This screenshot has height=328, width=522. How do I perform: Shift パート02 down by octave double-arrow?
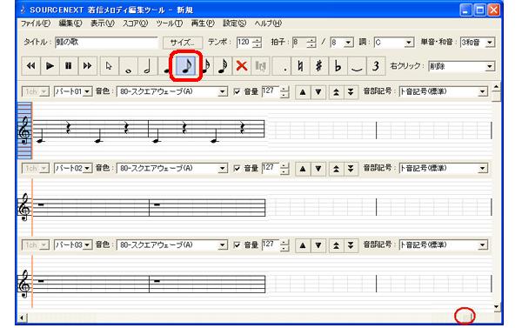351,169
